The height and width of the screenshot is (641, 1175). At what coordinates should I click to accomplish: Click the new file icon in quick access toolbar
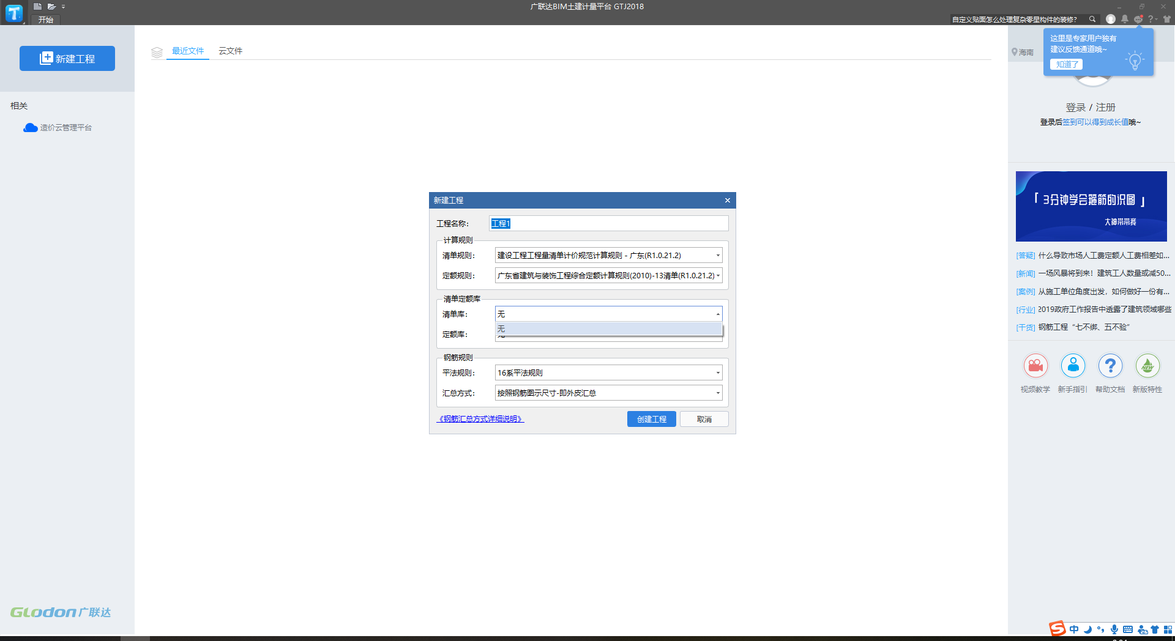pyautogui.click(x=37, y=7)
